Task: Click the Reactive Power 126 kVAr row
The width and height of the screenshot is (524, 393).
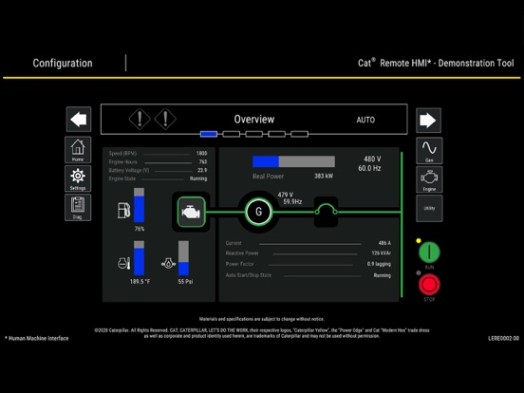Action: (x=309, y=253)
